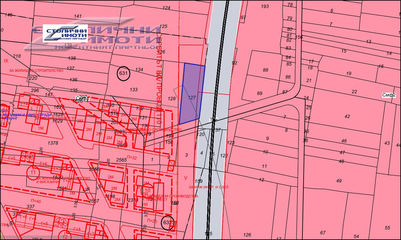This screenshot has width=401, height=240.
Task: Click parcel 193 at the top
Action: coord(265,6)
